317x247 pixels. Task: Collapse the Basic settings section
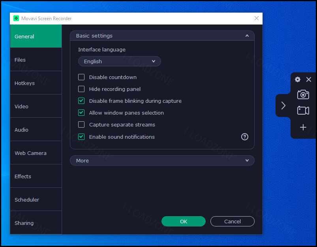pos(162,36)
